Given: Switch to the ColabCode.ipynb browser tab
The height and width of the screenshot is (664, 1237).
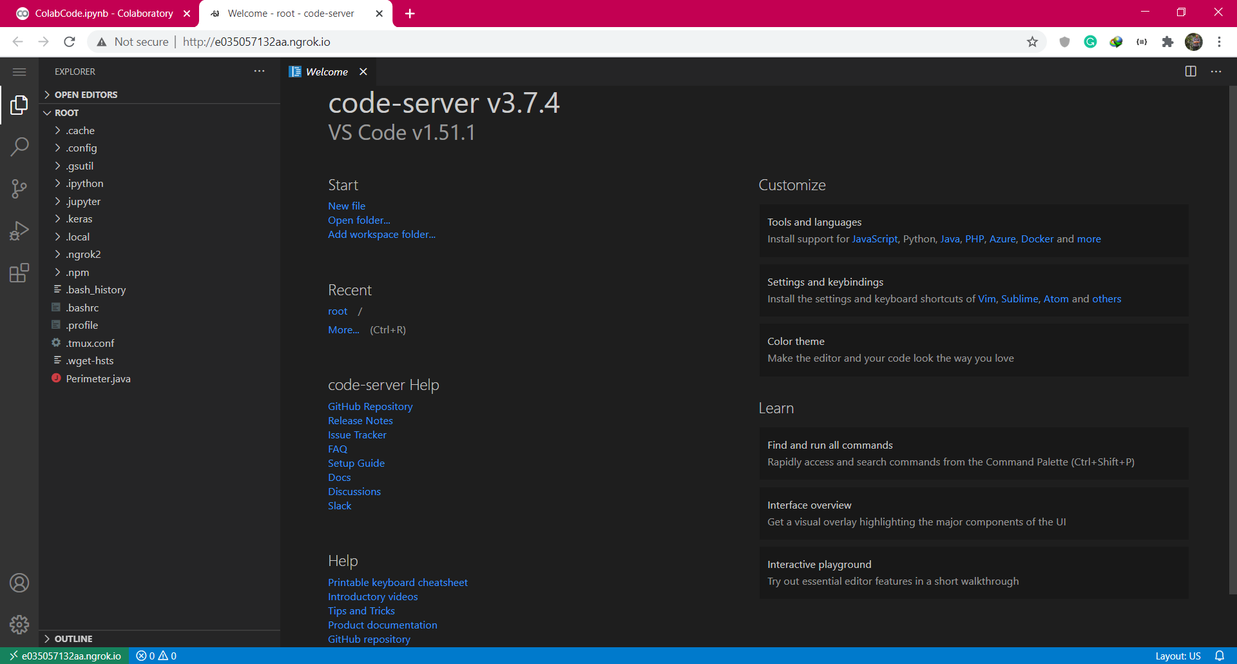Looking at the screenshot, I should pyautogui.click(x=103, y=14).
